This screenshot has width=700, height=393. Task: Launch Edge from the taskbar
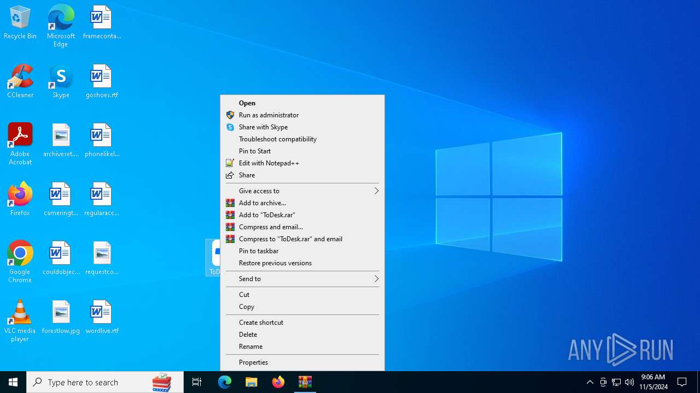click(x=225, y=382)
